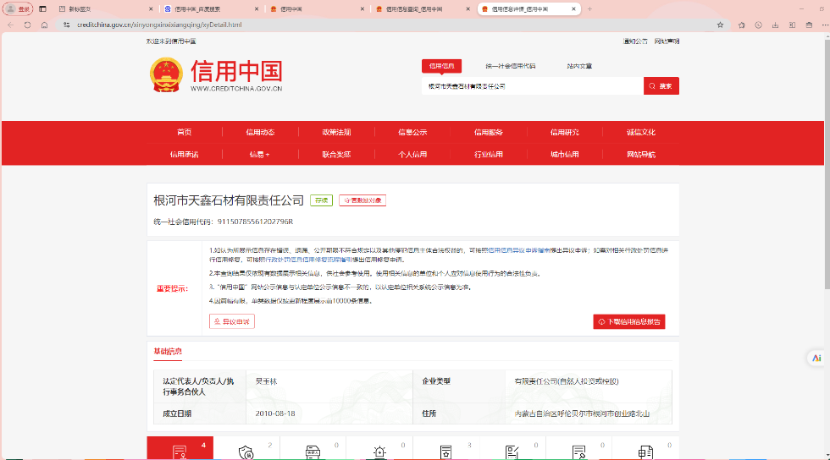Screen dimensions: 830x460
Task: Open the browser home page icon
Action: [x=44, y=25]
